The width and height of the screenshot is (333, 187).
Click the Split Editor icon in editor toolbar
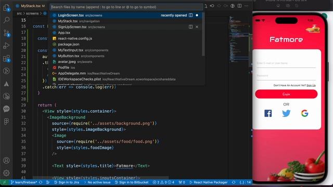[239, 6]
